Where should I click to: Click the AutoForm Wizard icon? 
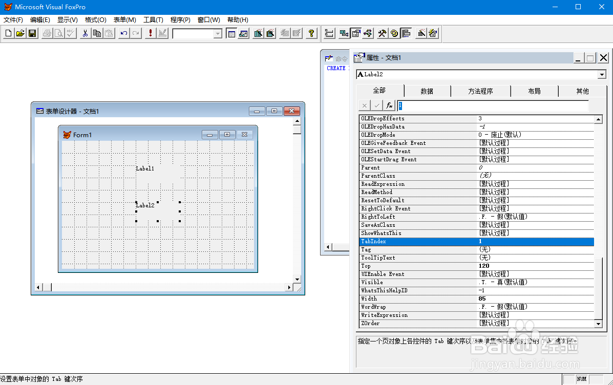point(285,33)
